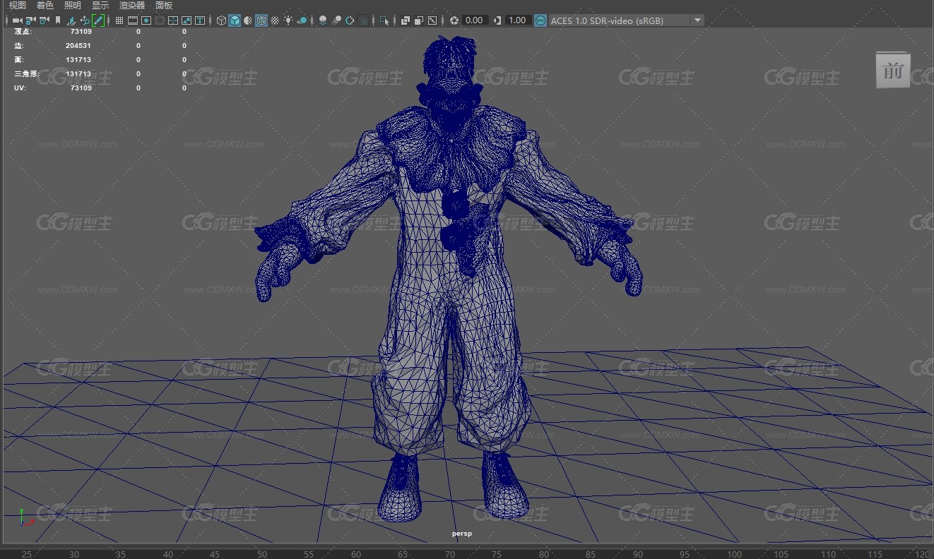Viewport: 934px width, 559px height.
Task: Open the 渲染器 menu
Action: pyautogui.click(x=132, y=6)
